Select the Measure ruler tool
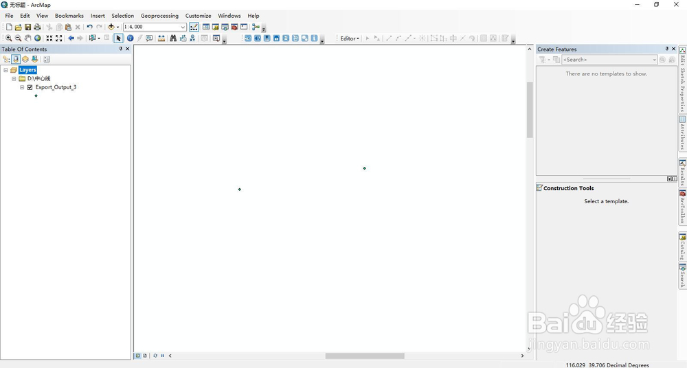 pyautogui.click(x=161, y=38)
